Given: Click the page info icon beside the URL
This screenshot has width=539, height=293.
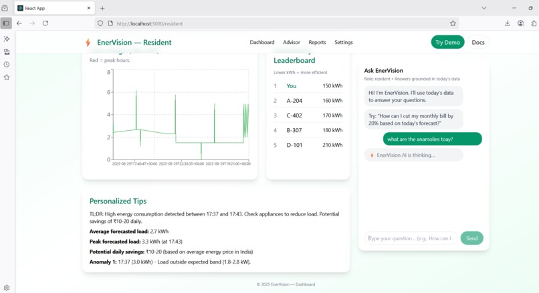Looking at the screenshot, I should (x=110, y=23).
